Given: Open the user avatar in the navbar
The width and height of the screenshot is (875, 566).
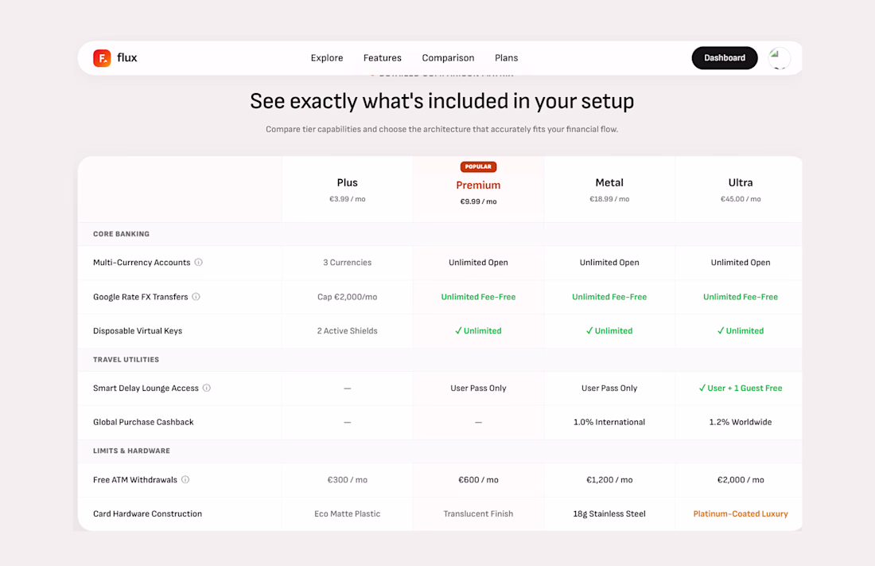Looking at the screenshot, I should click(779, 58).
